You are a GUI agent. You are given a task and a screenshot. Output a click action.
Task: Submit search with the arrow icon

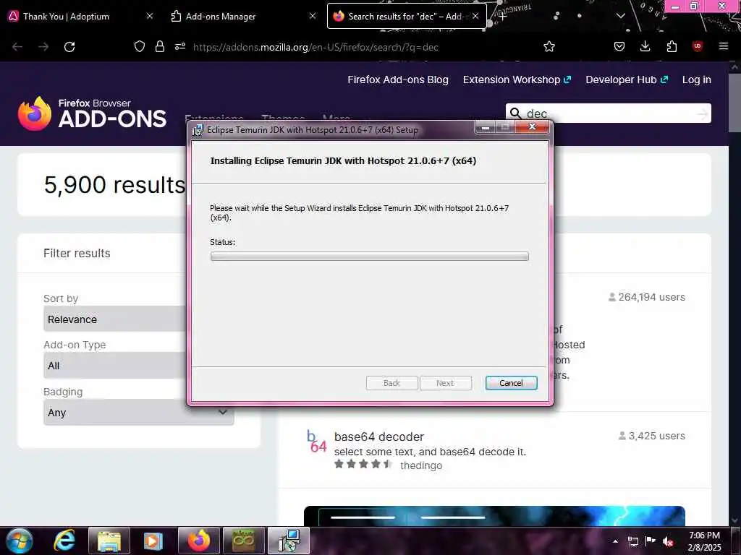703,113
